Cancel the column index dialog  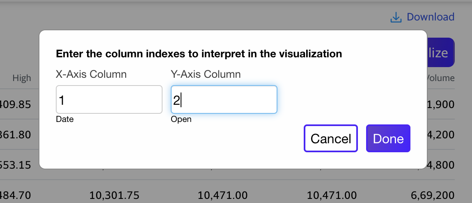[x=330, y=138]
